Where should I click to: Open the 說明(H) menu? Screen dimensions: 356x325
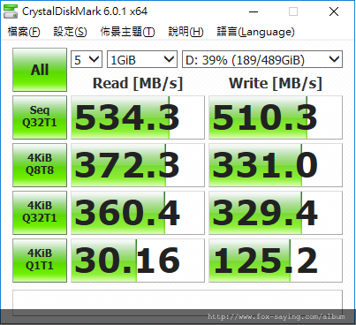pos(186,32)
